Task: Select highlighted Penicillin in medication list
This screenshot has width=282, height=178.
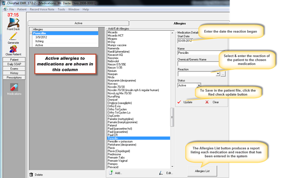Action: pyautogui.click(x=139, y=138)
